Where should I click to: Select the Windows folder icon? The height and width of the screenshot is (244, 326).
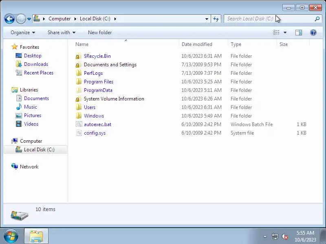(79, 116)
